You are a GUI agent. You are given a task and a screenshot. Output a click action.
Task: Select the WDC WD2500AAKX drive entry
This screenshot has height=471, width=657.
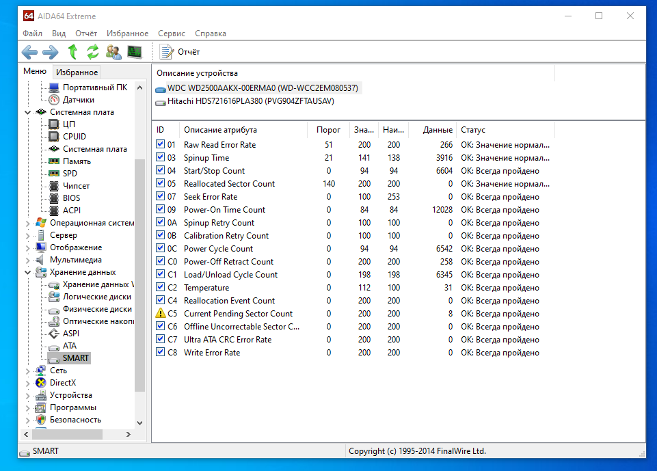(262, 88)
